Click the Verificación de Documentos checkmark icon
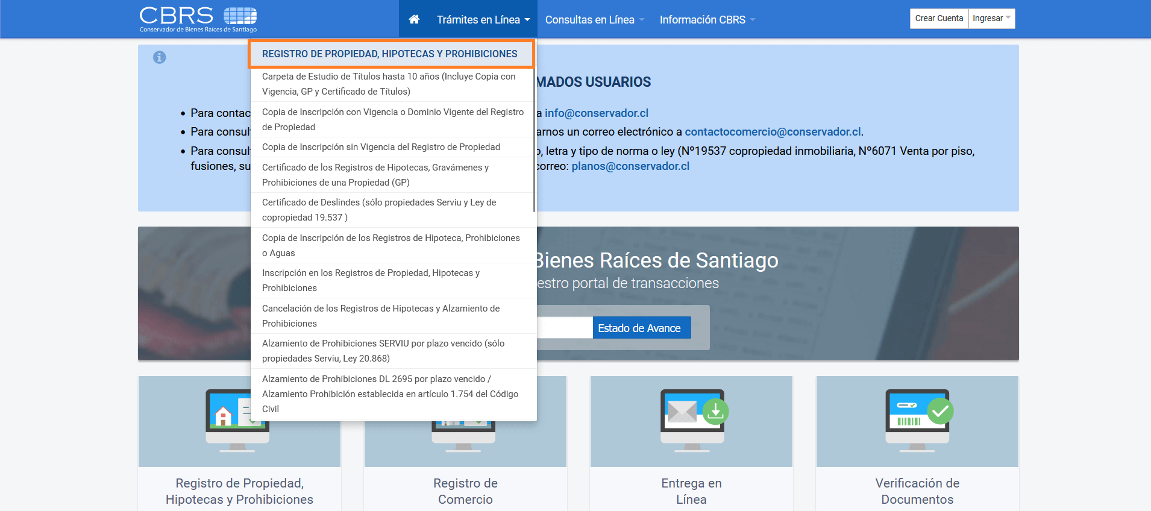Screen dimensions: 1151x511 click(x=918, y=416)
